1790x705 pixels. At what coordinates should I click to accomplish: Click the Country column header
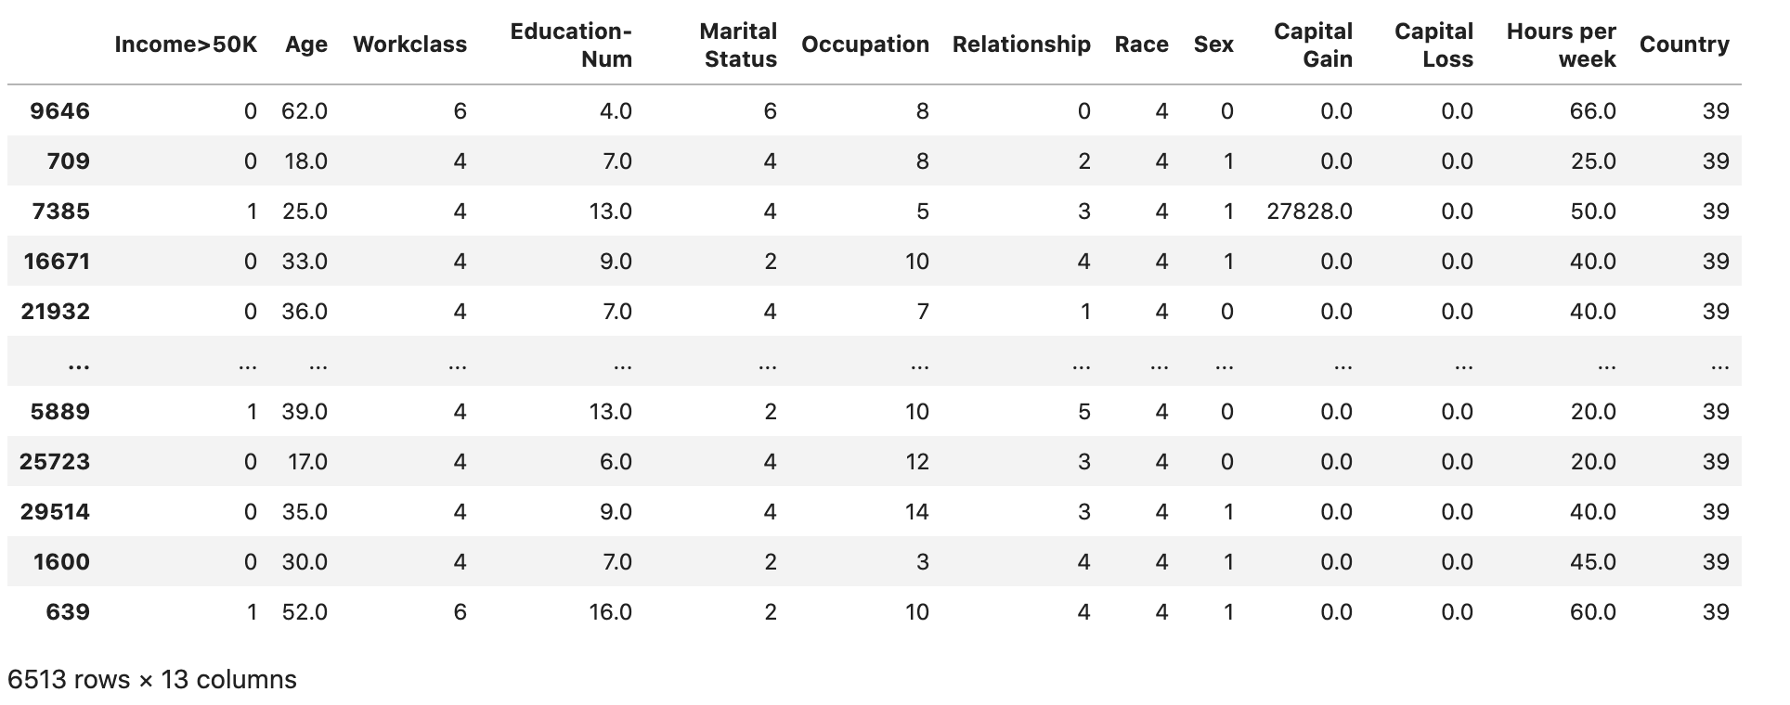click(1684, 45)
